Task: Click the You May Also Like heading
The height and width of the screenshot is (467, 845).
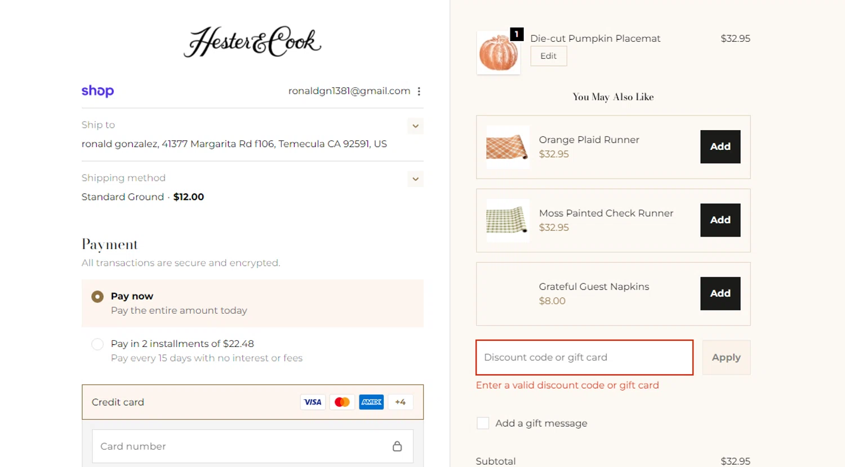Action: point(613,97)
